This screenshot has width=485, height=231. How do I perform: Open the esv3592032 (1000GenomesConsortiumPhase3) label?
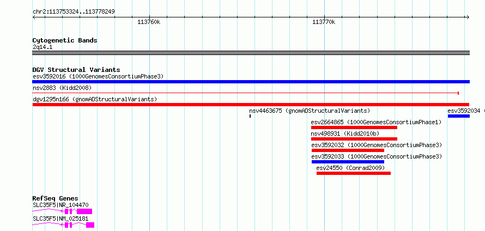click(x=377, y=145)
